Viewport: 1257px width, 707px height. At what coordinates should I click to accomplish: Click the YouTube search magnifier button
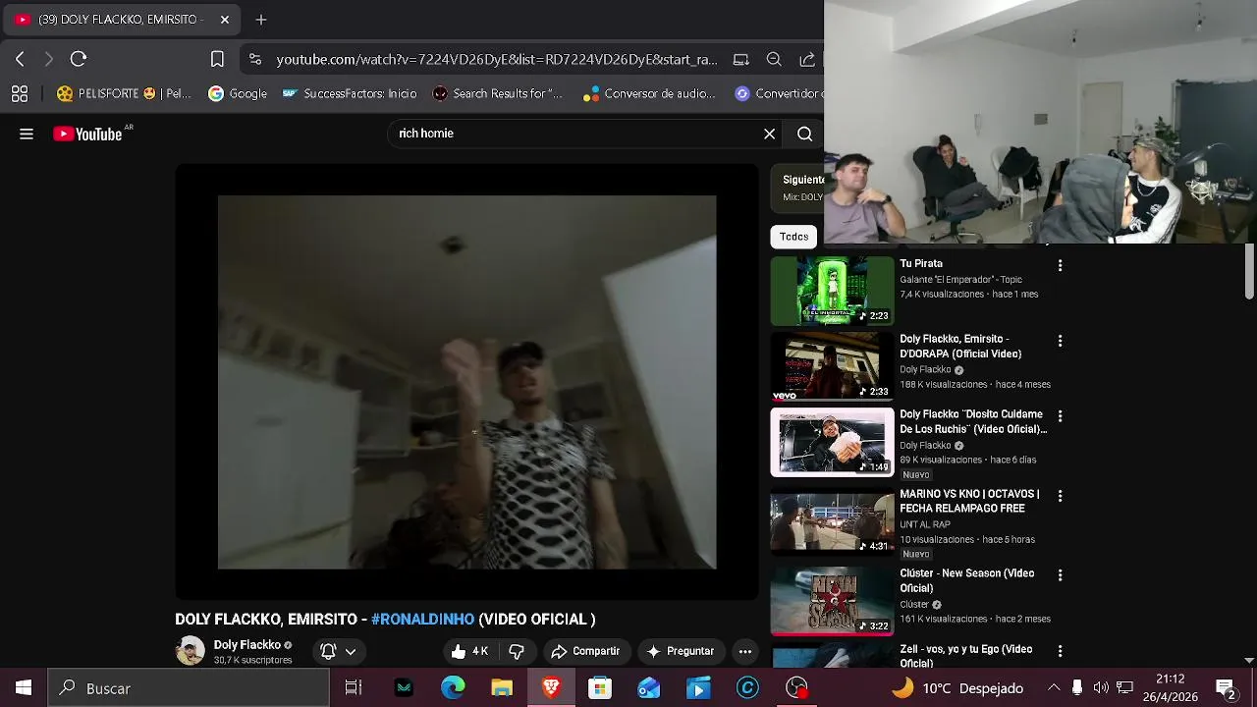tap(805, 134)
